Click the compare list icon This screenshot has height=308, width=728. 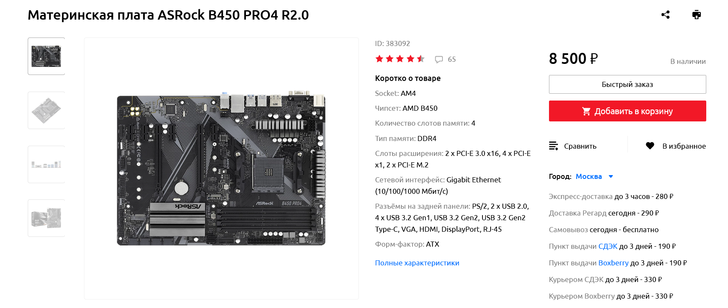pyautogui.click(x=553, y=146)
